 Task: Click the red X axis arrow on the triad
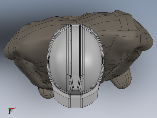coord(12,109)
